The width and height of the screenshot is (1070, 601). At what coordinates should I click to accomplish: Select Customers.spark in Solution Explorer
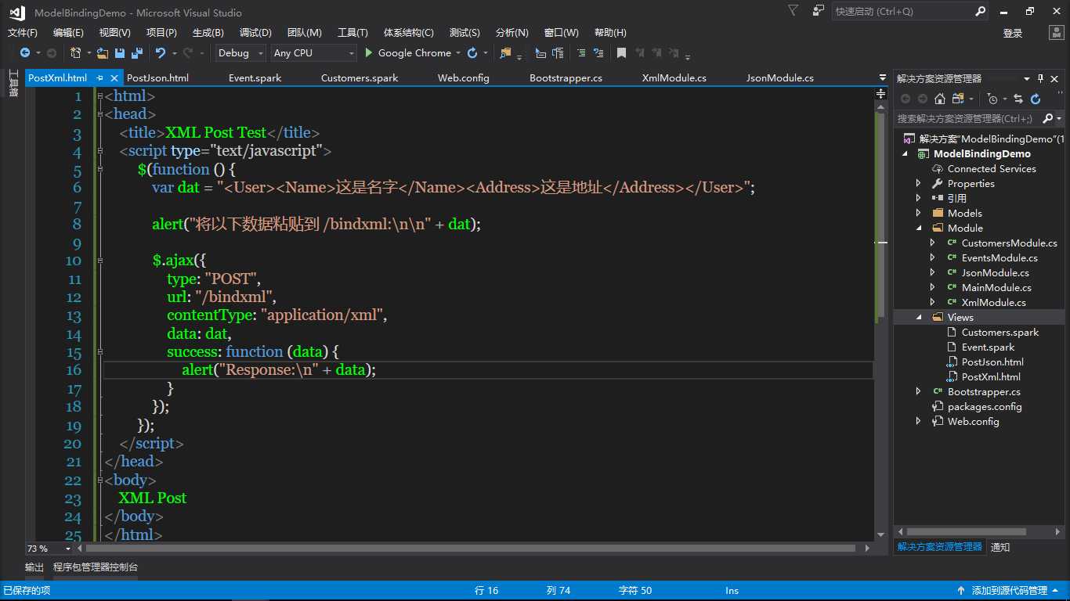point(1000,332)
